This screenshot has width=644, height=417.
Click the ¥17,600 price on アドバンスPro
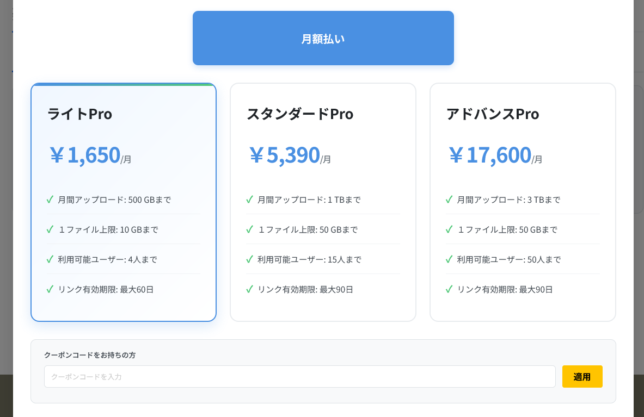click(489, 154)
